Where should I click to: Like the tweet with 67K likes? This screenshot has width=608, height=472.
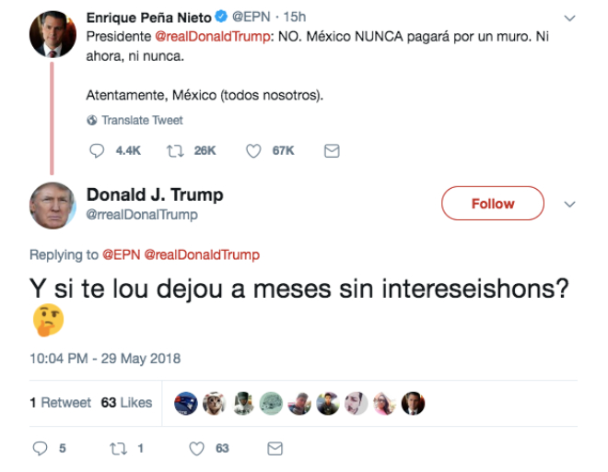[253, 150]
